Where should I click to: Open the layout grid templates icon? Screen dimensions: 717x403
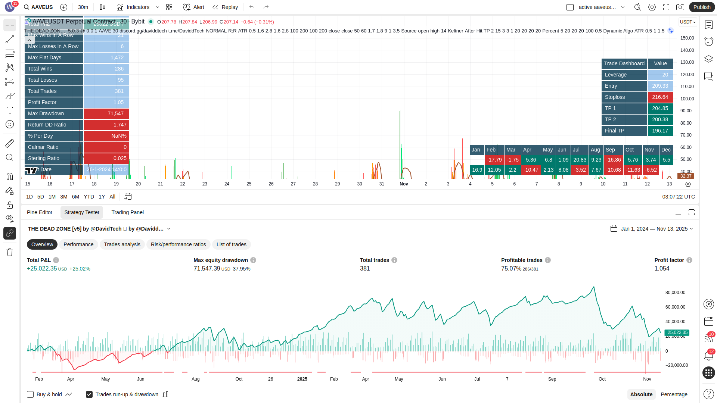point(169,7)
